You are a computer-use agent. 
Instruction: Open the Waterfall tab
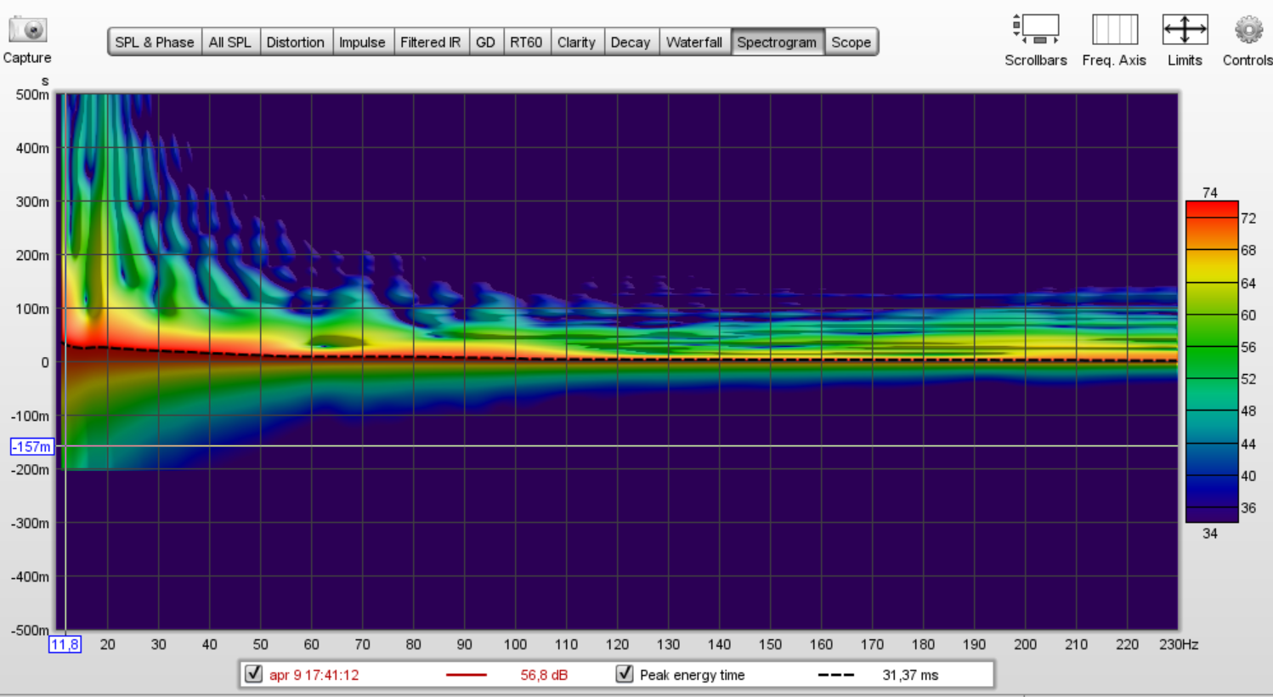693,42
